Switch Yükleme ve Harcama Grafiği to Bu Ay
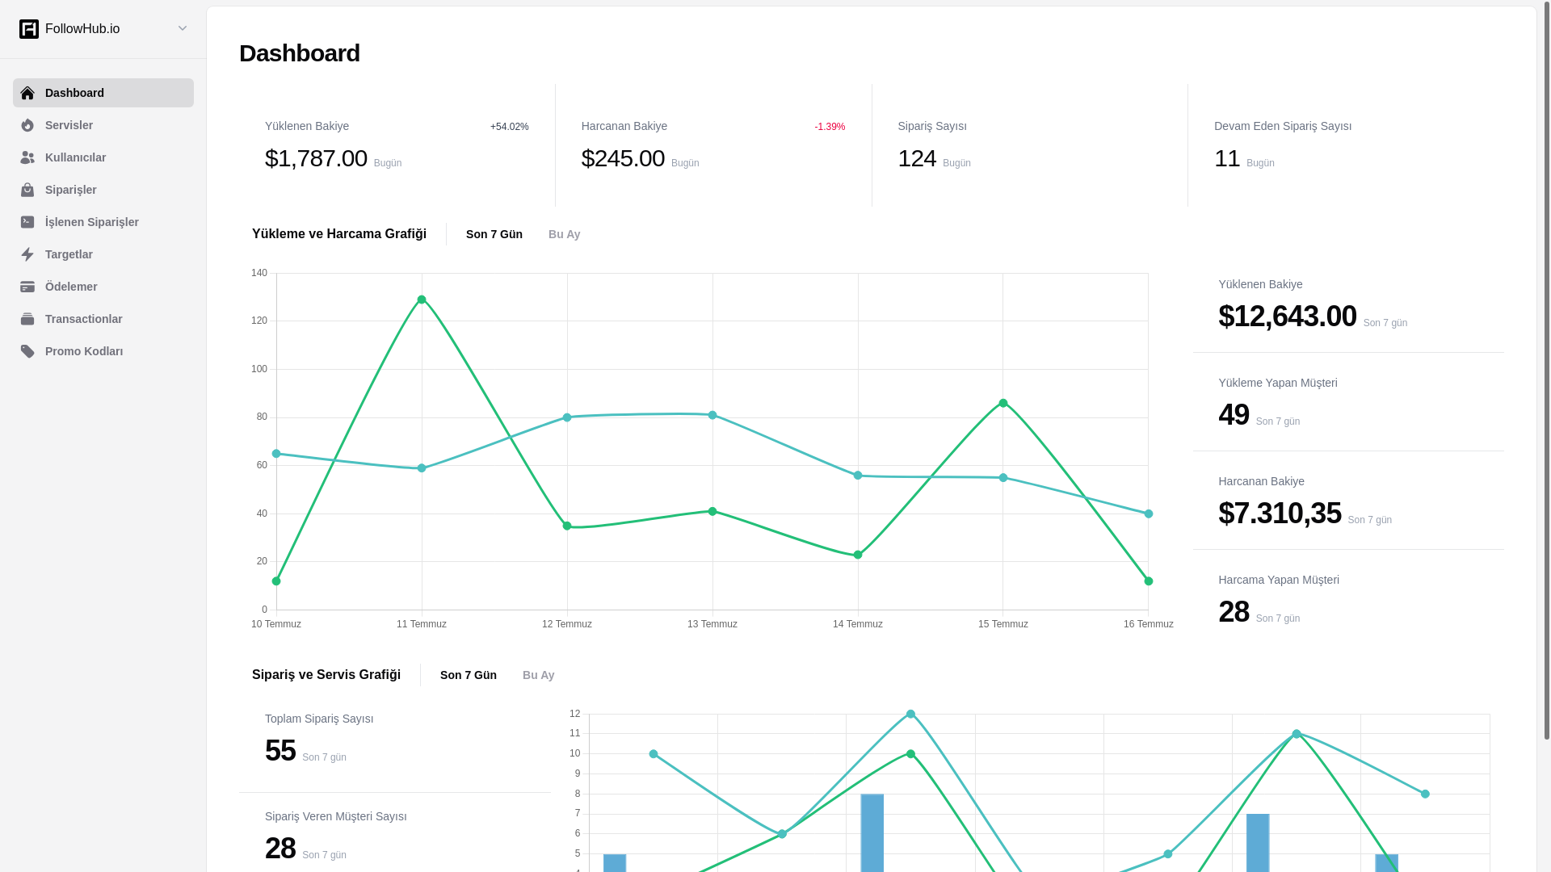Image resolution: width=1551 pixels, height=872 pixels. 565,234
